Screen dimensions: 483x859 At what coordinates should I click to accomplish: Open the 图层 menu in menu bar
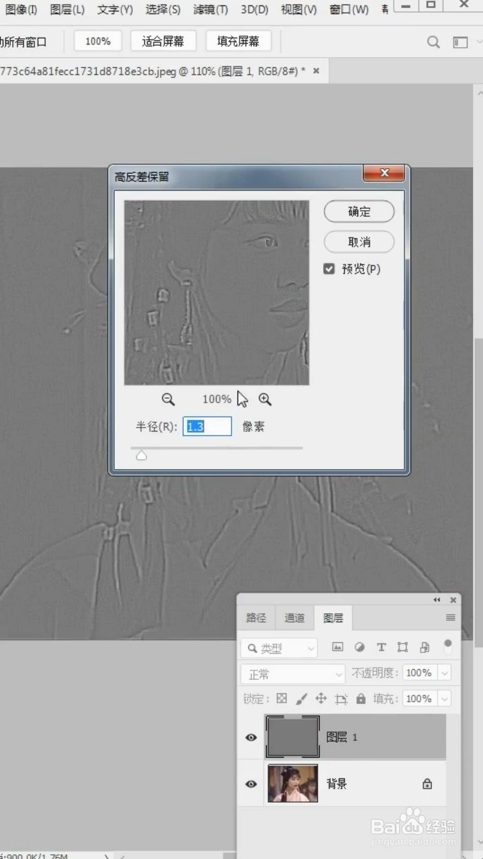click(67, 9)
